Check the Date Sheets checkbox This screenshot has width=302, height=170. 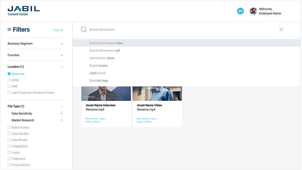point(9,140)
